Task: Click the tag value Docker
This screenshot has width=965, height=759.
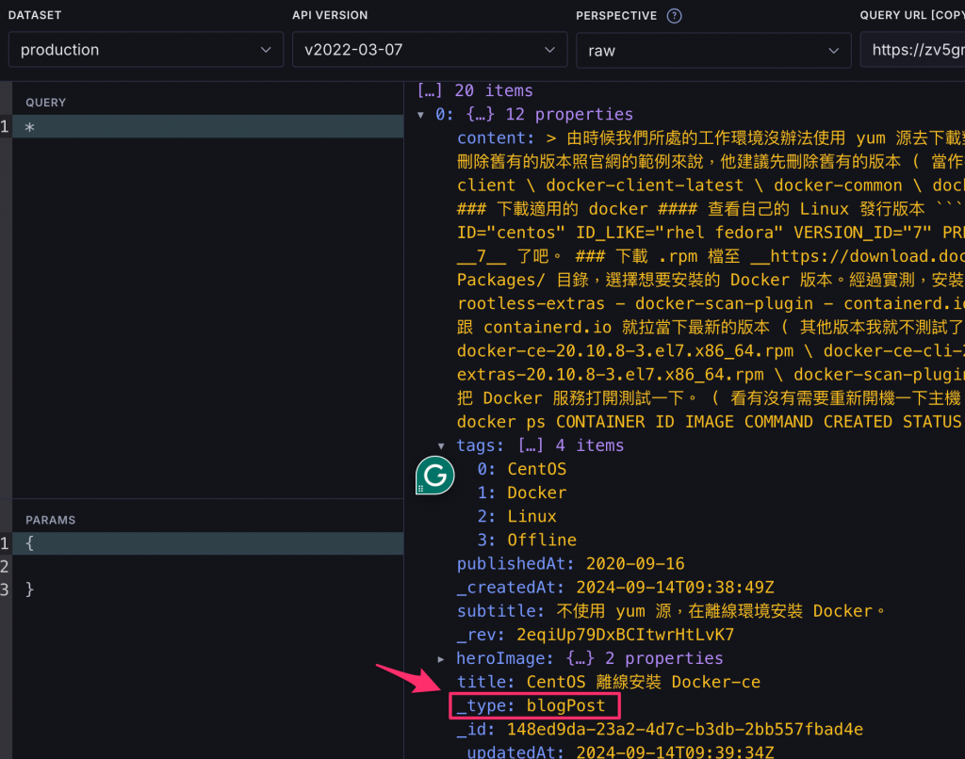Action: [536, 493]
